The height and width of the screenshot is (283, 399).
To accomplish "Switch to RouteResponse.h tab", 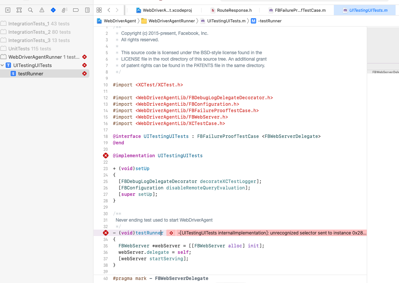I will [231, 10].
